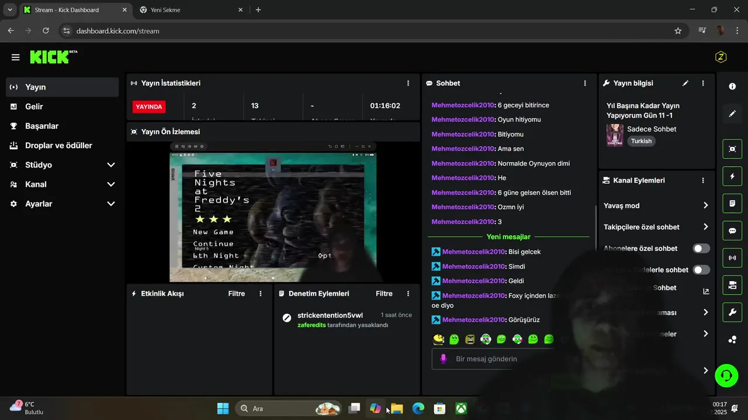Click username on the Görüşürüz message
This screenshot has height=420, width=748.
pos(473,320)
